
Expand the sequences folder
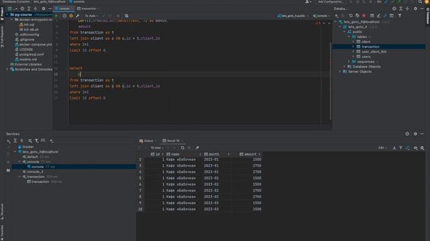coord(349,62)
